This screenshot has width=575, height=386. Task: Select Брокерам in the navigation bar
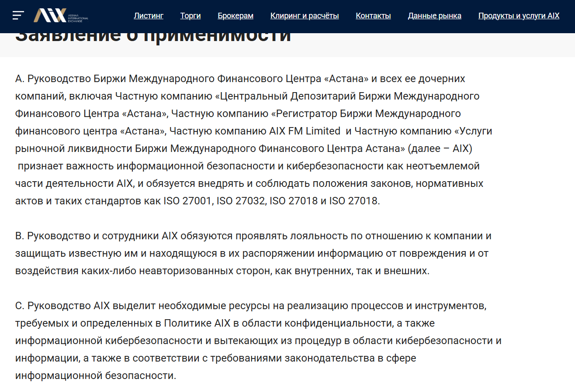236,16
